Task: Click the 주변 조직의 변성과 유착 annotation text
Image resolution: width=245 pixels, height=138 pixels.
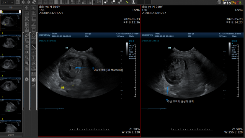Action: [x=180, y=101]
